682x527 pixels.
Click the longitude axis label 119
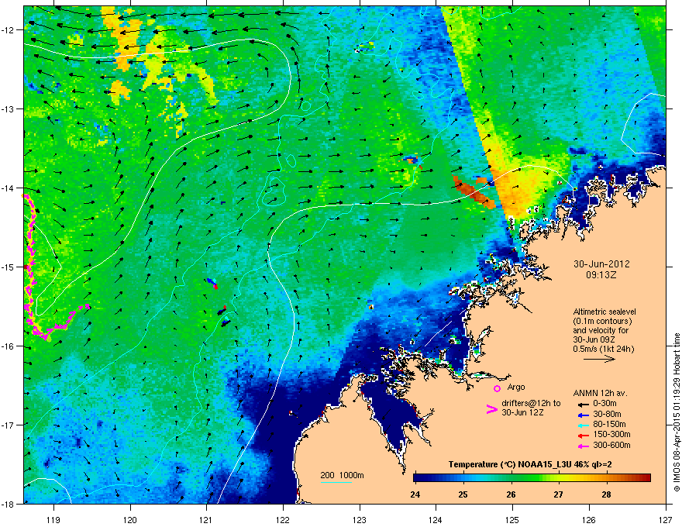point(53,519)
